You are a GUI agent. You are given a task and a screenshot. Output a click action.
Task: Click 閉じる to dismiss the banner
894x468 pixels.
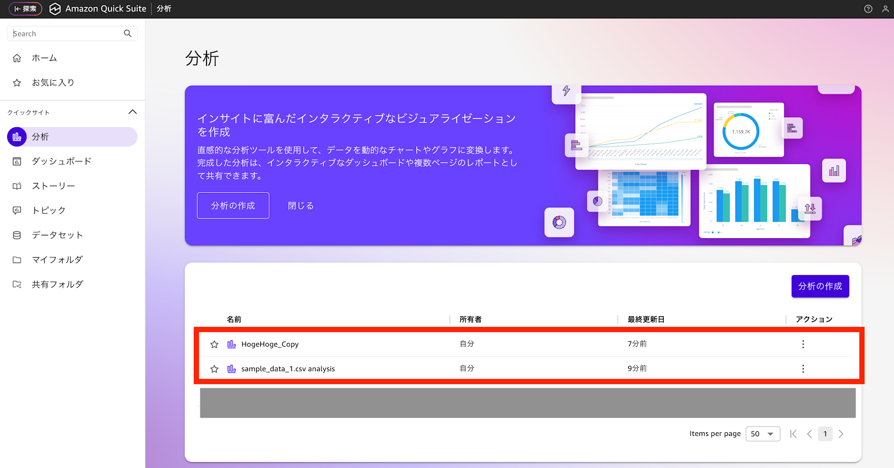(x=300, y=205)
